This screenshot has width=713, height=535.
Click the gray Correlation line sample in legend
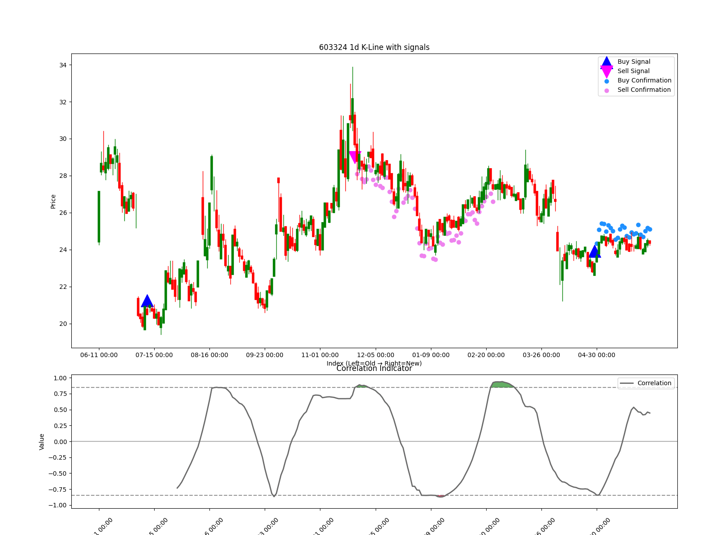click(627, 383)
